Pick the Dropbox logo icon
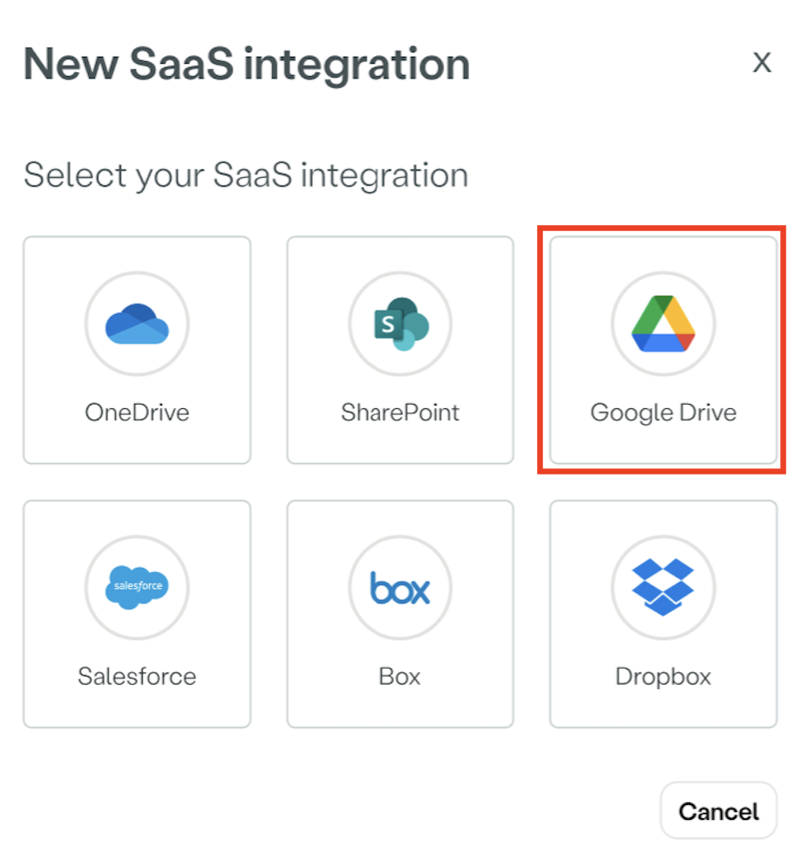Image resolution: width=802 pixels, height=860 pixels. coord(663,587)
